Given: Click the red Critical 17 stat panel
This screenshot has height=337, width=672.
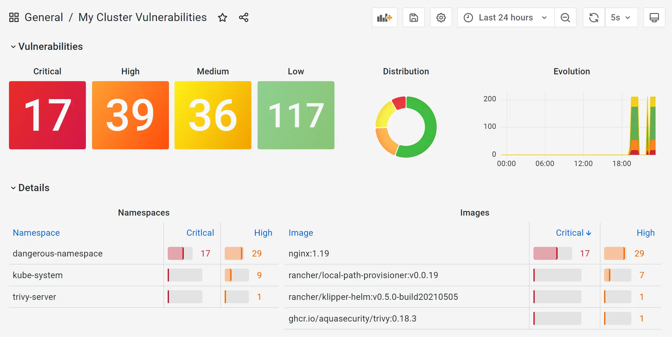Looking at the screenshot, I should [47, 115].
